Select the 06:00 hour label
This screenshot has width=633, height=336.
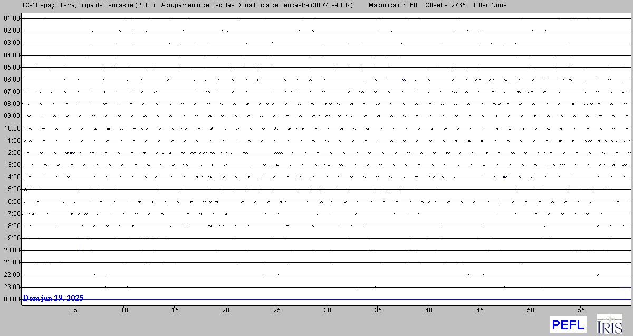click(12, 80)
